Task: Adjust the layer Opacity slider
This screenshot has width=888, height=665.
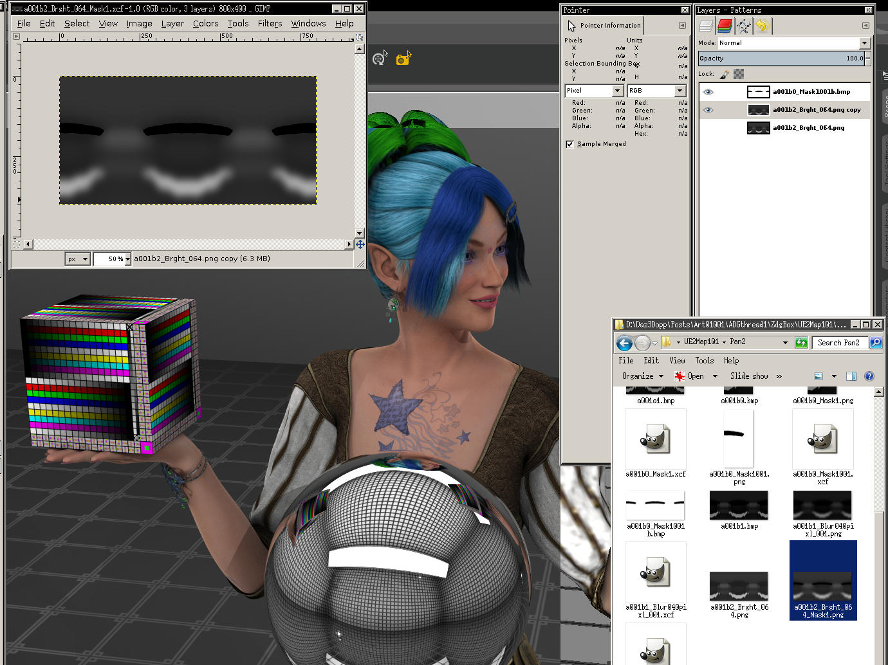Action: pyautogui.click(x=781, y=59)
